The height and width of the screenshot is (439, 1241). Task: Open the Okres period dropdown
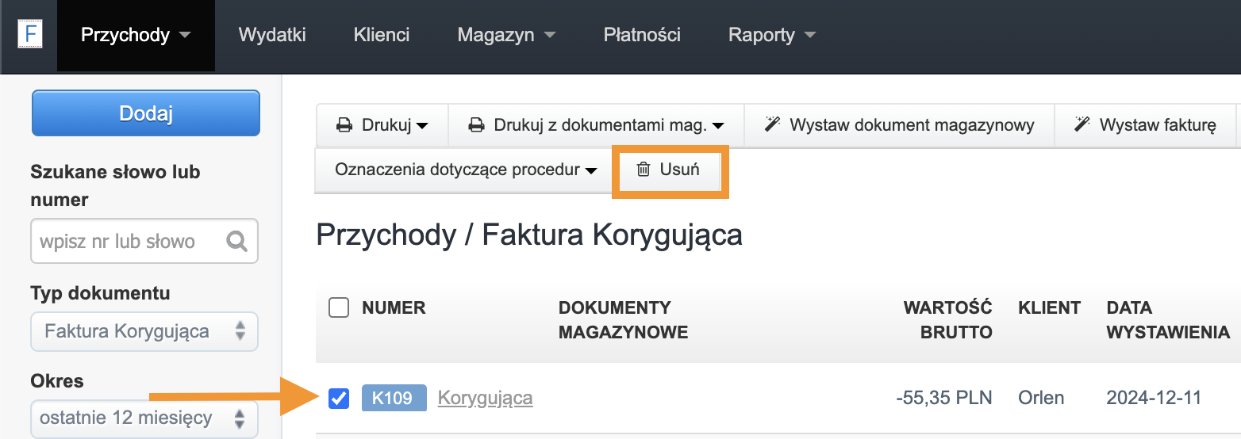click(x=144, y=418)
